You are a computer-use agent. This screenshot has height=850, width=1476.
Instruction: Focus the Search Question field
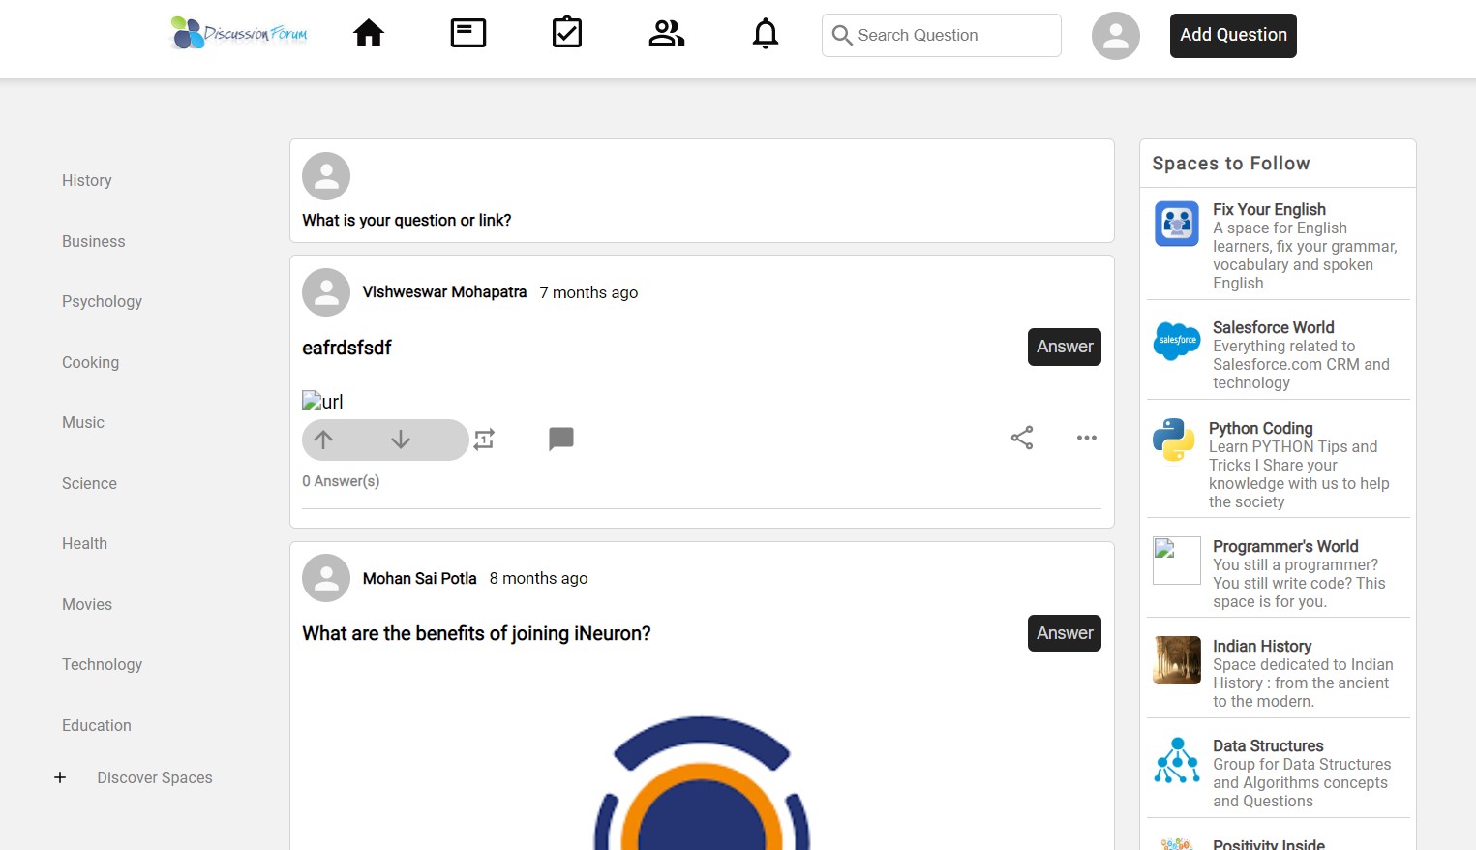(x=953, y=36)
